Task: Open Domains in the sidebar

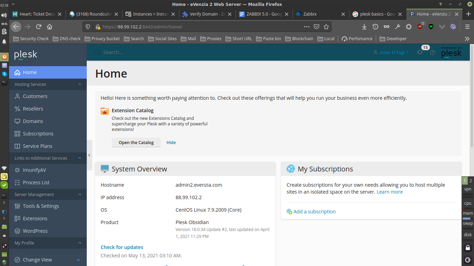Action: [48, 121]
